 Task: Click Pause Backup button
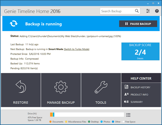pos(138,24)
